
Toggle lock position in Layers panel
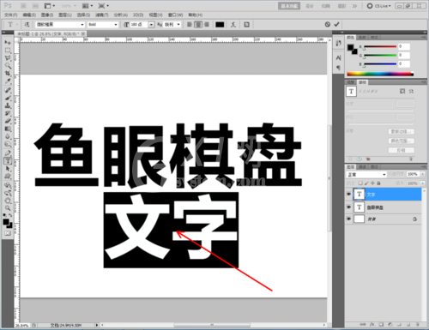[372, 183]
